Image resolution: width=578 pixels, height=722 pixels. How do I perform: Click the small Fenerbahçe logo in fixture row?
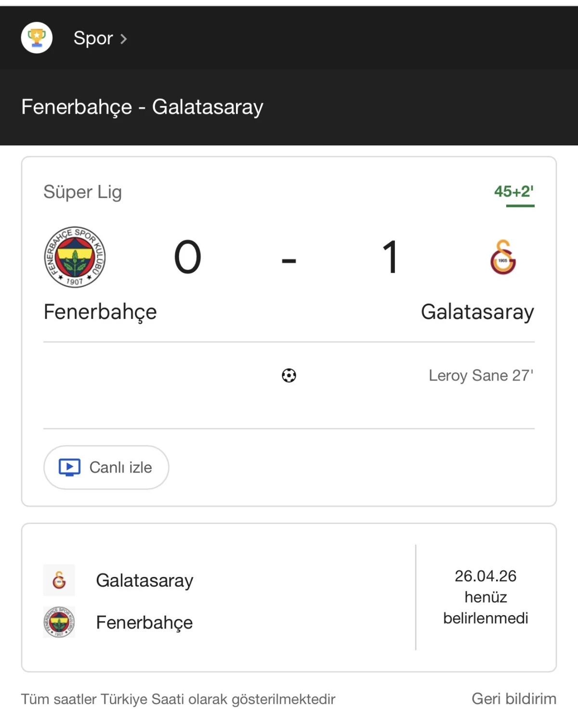pos(59,622)
